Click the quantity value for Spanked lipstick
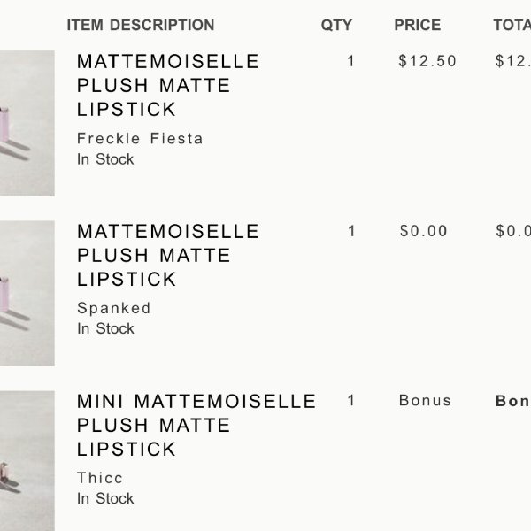This screenshot has width=531, height=531. click(351, 231)
